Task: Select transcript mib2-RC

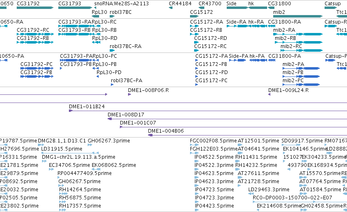Action: [291, 46]
